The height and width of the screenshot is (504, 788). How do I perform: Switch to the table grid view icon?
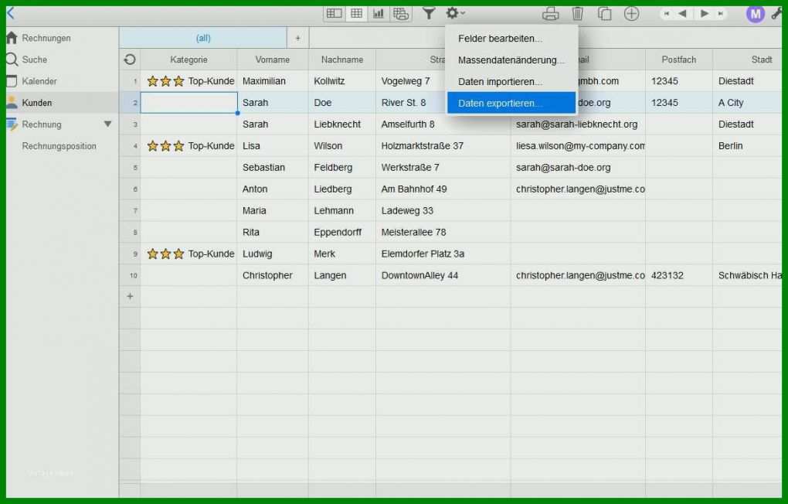pos(356,14)
